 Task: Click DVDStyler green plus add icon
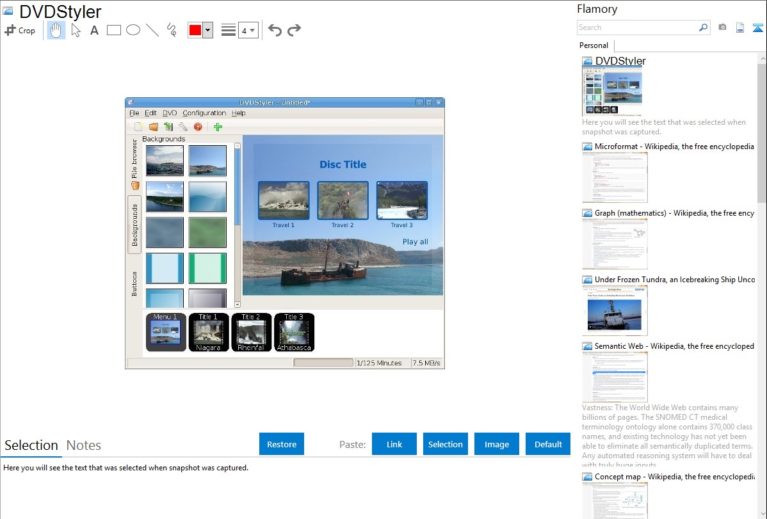(x=218, y=127)
